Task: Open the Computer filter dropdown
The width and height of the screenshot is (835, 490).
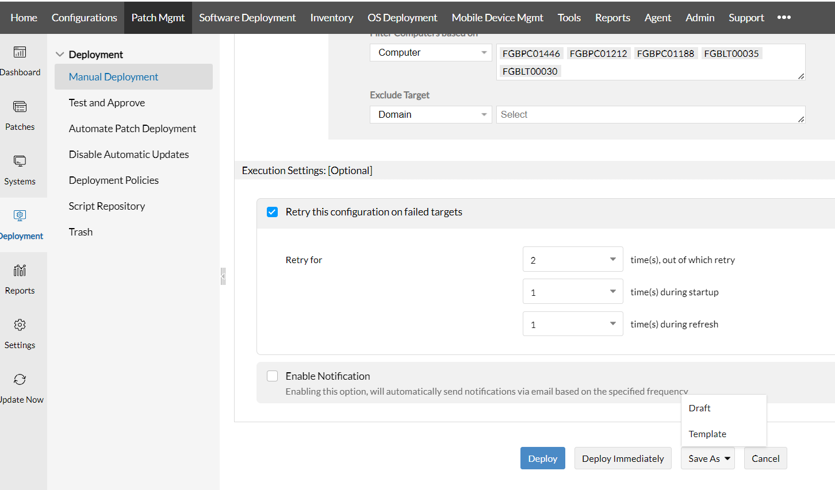Action: [x=431, y=52]
